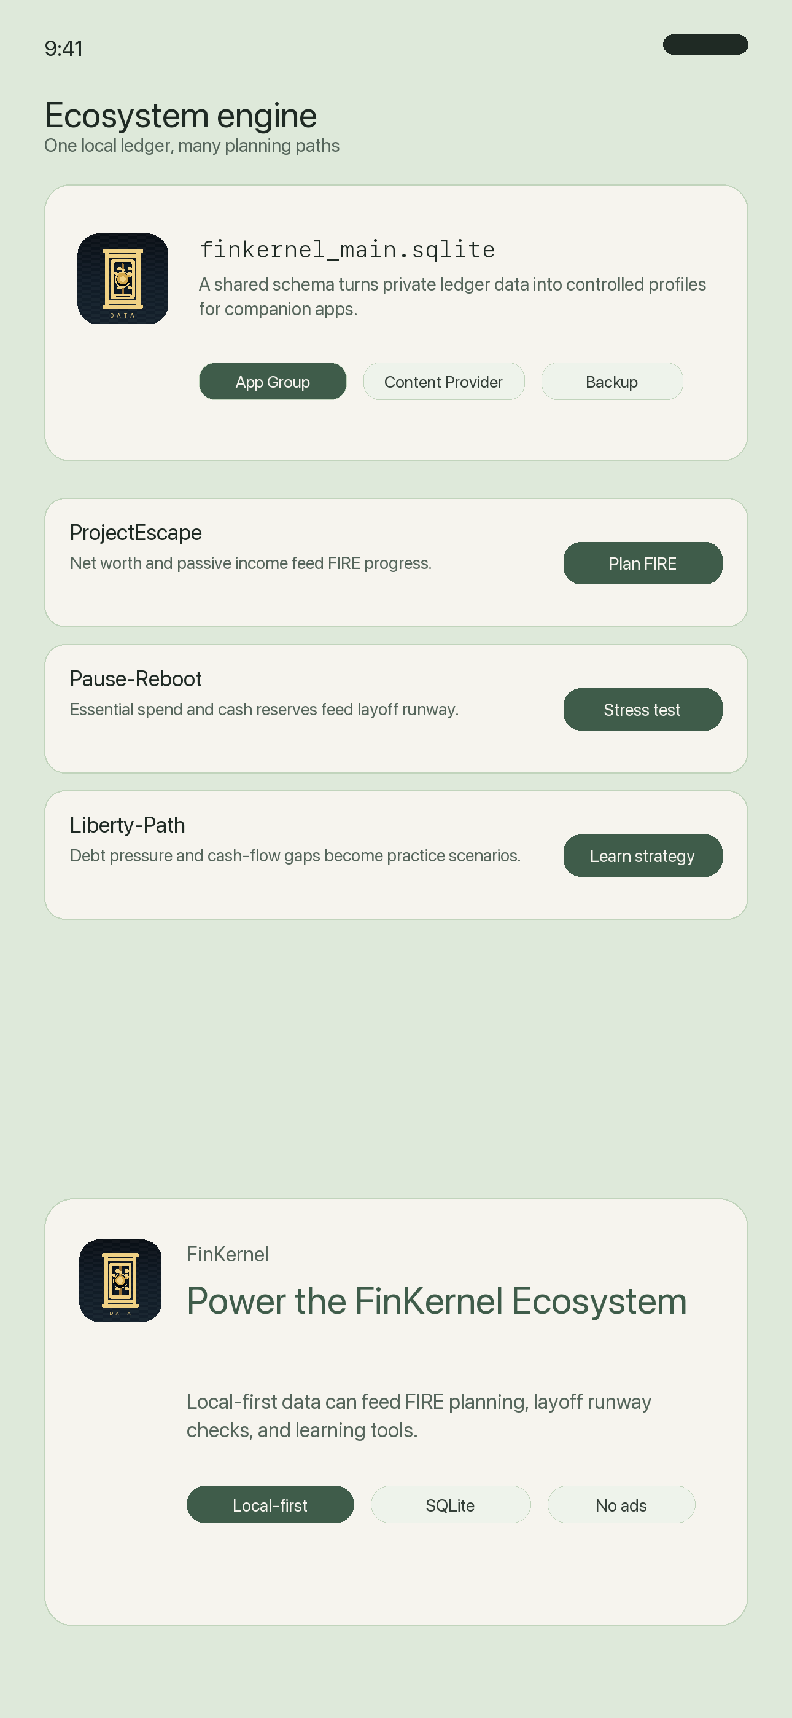
Task: Tap the FinKernel label above headline
Action: [x=227, y=1255]
